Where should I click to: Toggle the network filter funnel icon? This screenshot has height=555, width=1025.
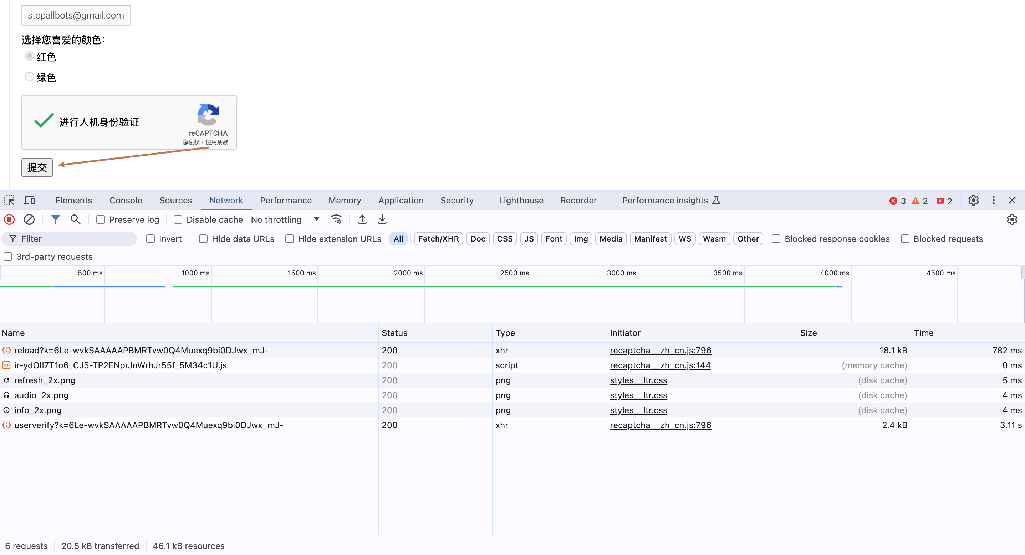click(x=55, y=219)
